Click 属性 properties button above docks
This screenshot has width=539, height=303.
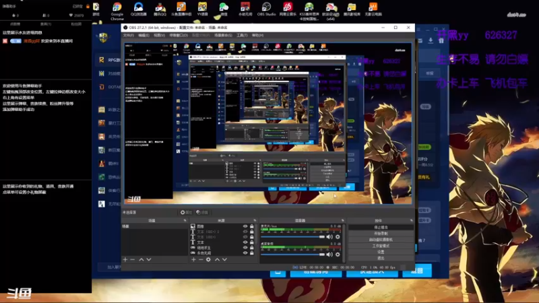pos(186,213)
